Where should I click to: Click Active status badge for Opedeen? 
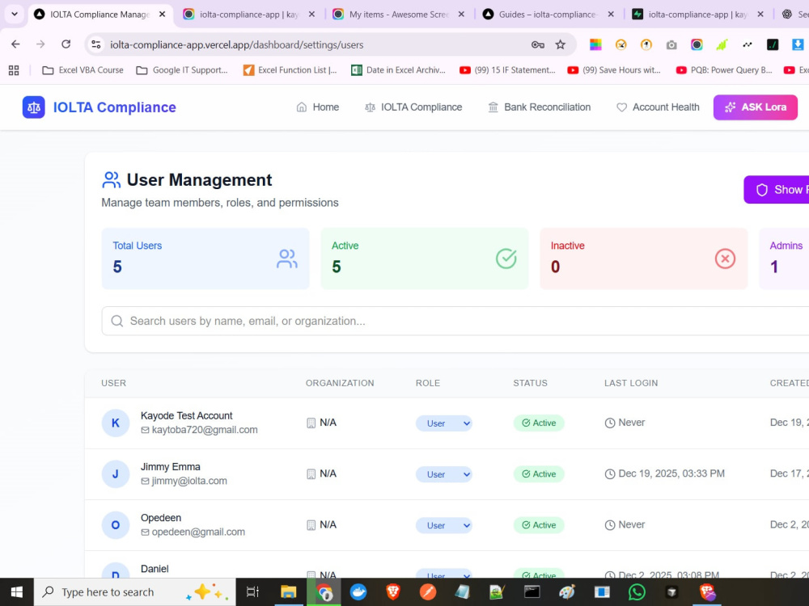[539, 525]
